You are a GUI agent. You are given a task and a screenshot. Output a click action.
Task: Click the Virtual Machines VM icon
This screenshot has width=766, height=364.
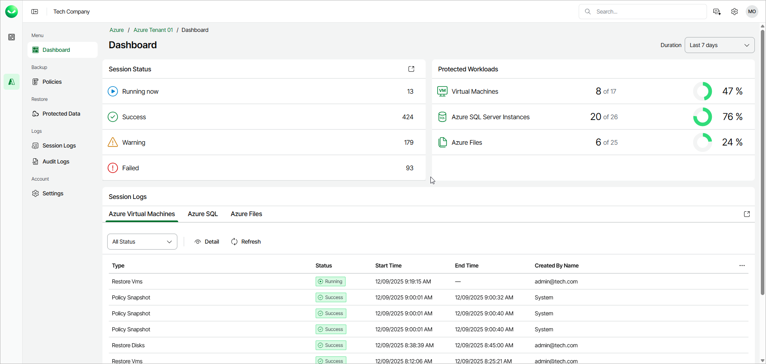pos(442,91)
